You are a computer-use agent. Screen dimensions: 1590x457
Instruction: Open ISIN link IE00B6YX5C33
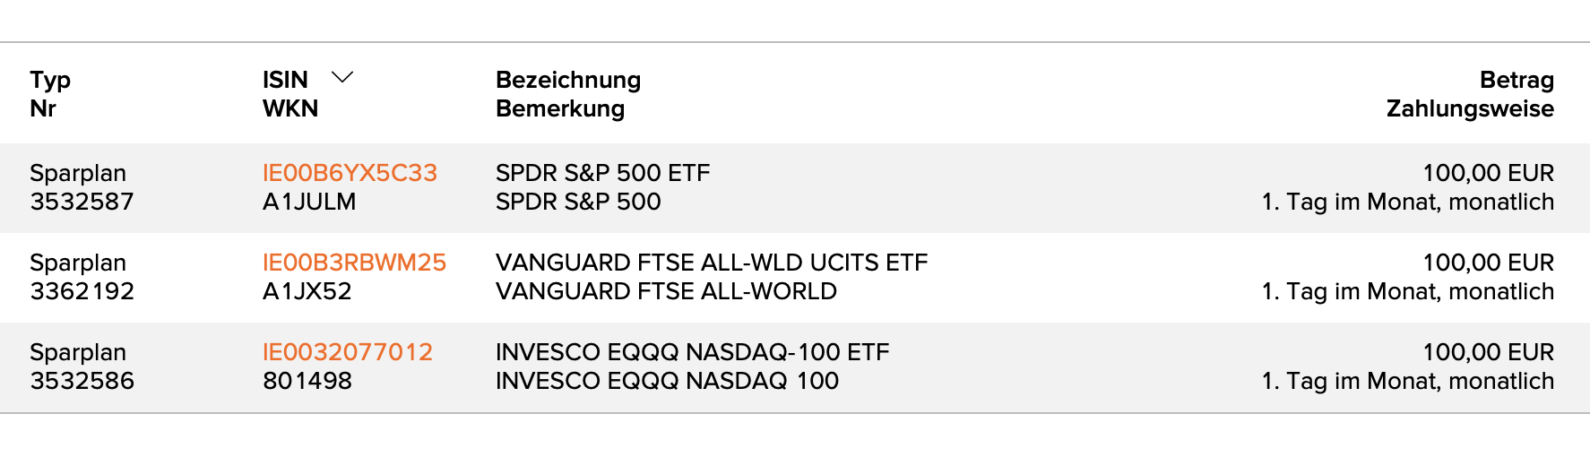click(350, 173)
